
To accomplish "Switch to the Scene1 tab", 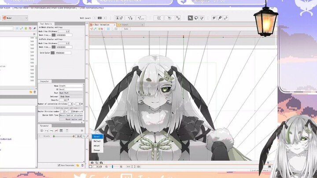I will [x=131, y=25].
